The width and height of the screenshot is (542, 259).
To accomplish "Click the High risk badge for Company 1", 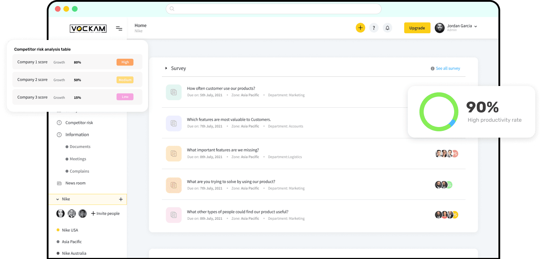I will point(125,62).
